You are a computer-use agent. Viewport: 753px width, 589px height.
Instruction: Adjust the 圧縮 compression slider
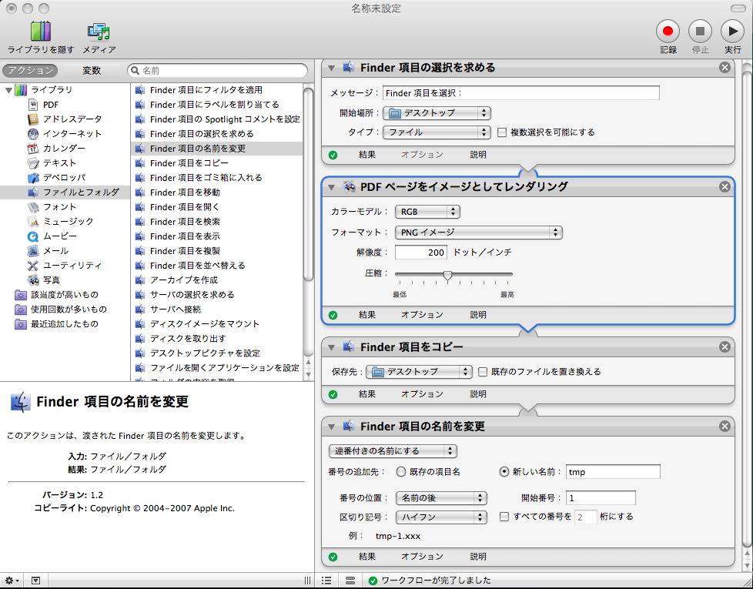click(447, 275)
